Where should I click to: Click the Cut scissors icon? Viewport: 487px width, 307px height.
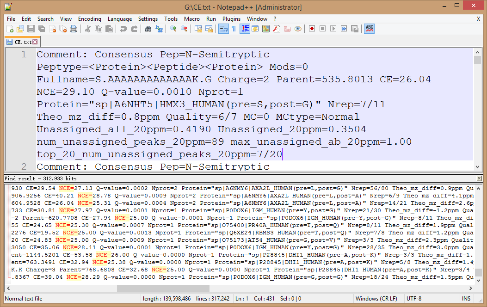[87, 29]
